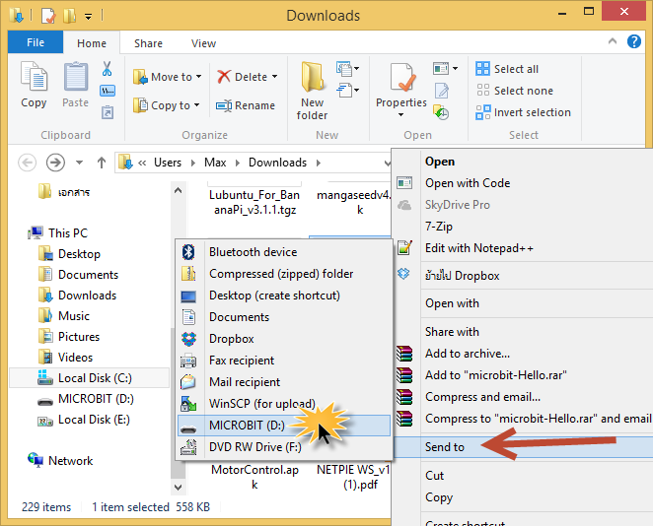
Task: Click the Cut scissors icon in Clipboard
Action: (108, 69)
